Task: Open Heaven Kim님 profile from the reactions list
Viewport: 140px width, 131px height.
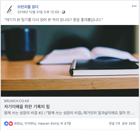Action: coord(49,124)
